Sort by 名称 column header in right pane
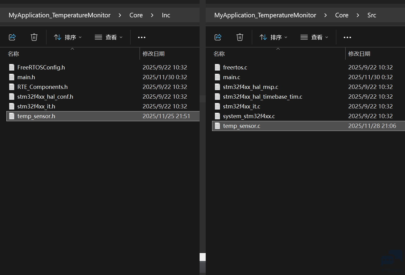The height and width of the screenshot is (275, 405). [219, 54]
